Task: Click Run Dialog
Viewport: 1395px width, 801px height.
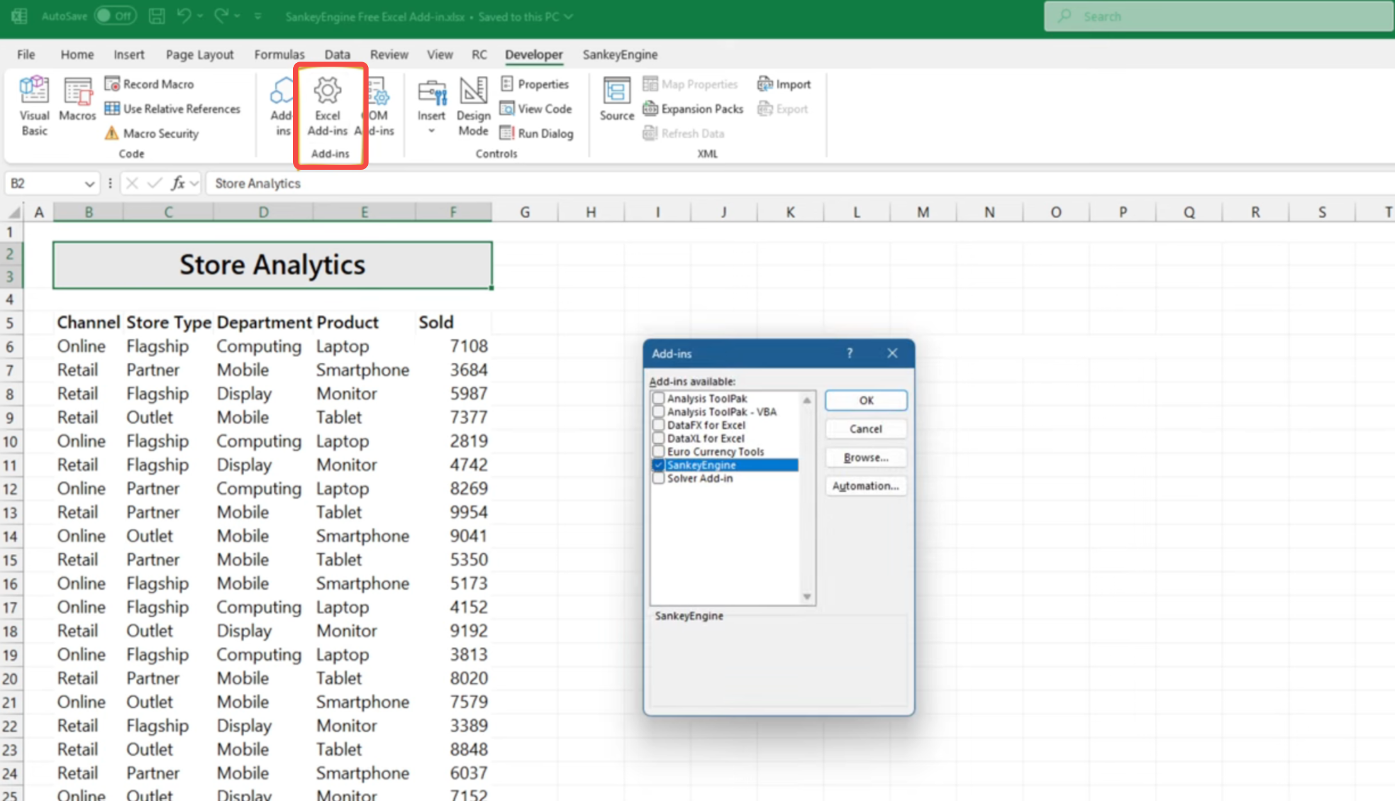Action: (536, 133)
